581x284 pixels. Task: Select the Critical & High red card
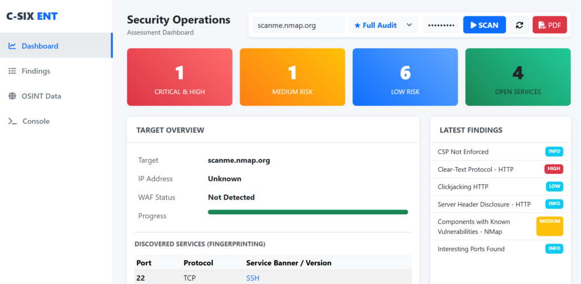click(179, 77)
